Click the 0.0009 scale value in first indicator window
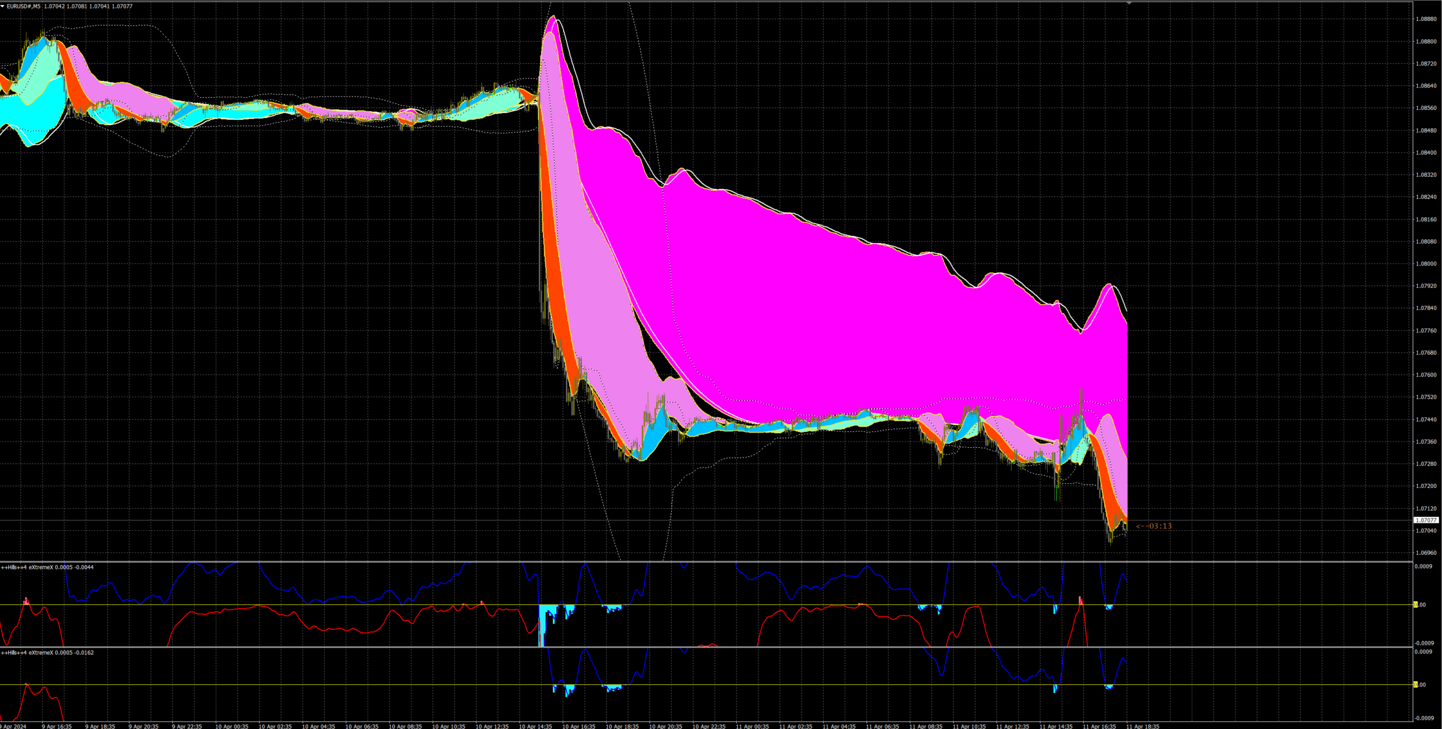Screen dimensions: 1442x729 (x=1423, y=566)
